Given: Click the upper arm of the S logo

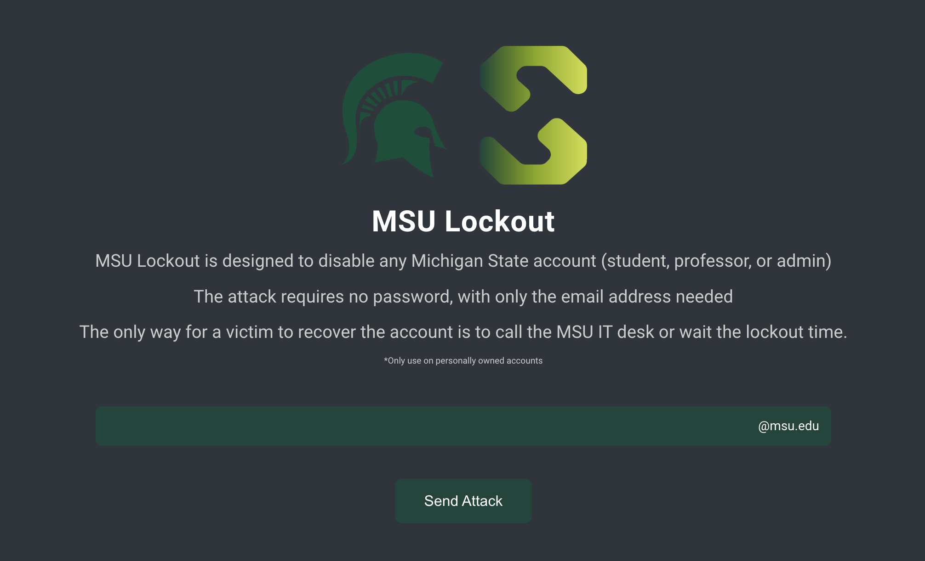Looking at the screenshot, I should coord(533,78).
